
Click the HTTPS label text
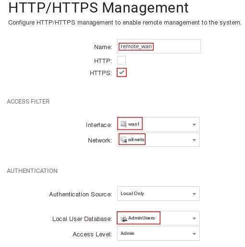(101, 73)
